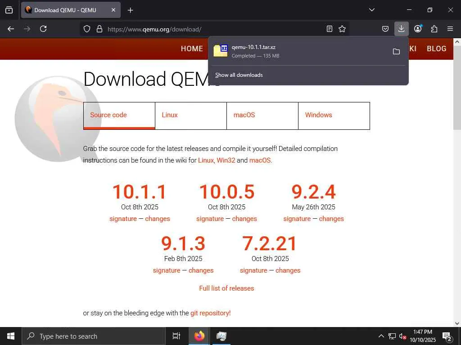461x345 pixels.
Task: Open changes link under 9.2.4
Action: [331, 219]
